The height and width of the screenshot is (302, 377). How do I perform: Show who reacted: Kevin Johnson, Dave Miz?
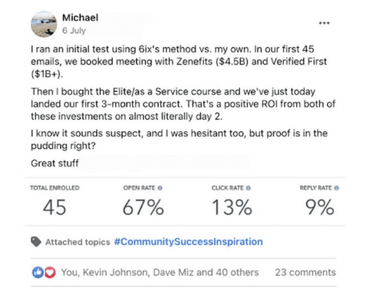[160, 272]
